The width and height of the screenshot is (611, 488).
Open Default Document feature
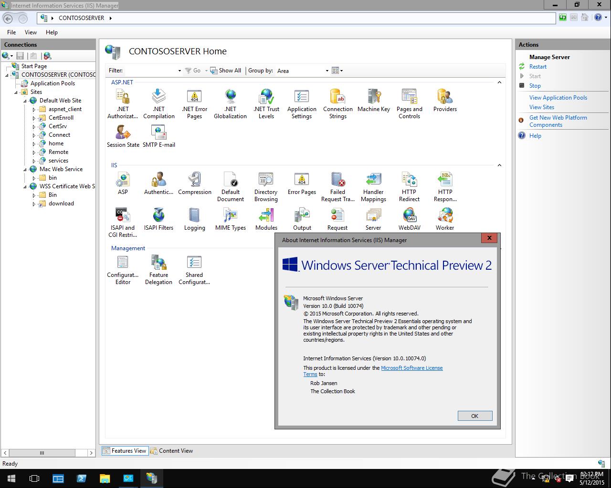pyautogui.click(x=231, y=187)
